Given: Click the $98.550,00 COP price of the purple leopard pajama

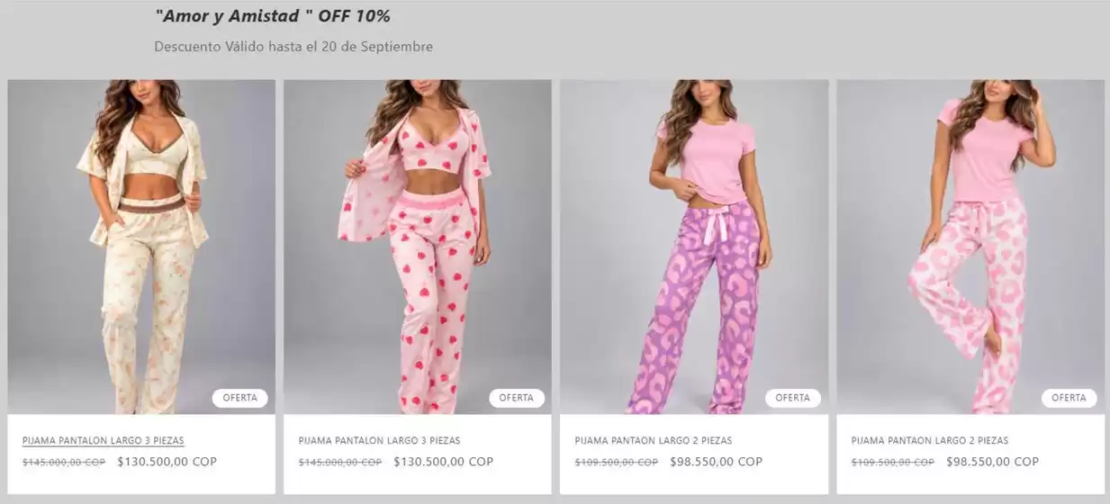Looking at the screenshot, I should (717, 462).
